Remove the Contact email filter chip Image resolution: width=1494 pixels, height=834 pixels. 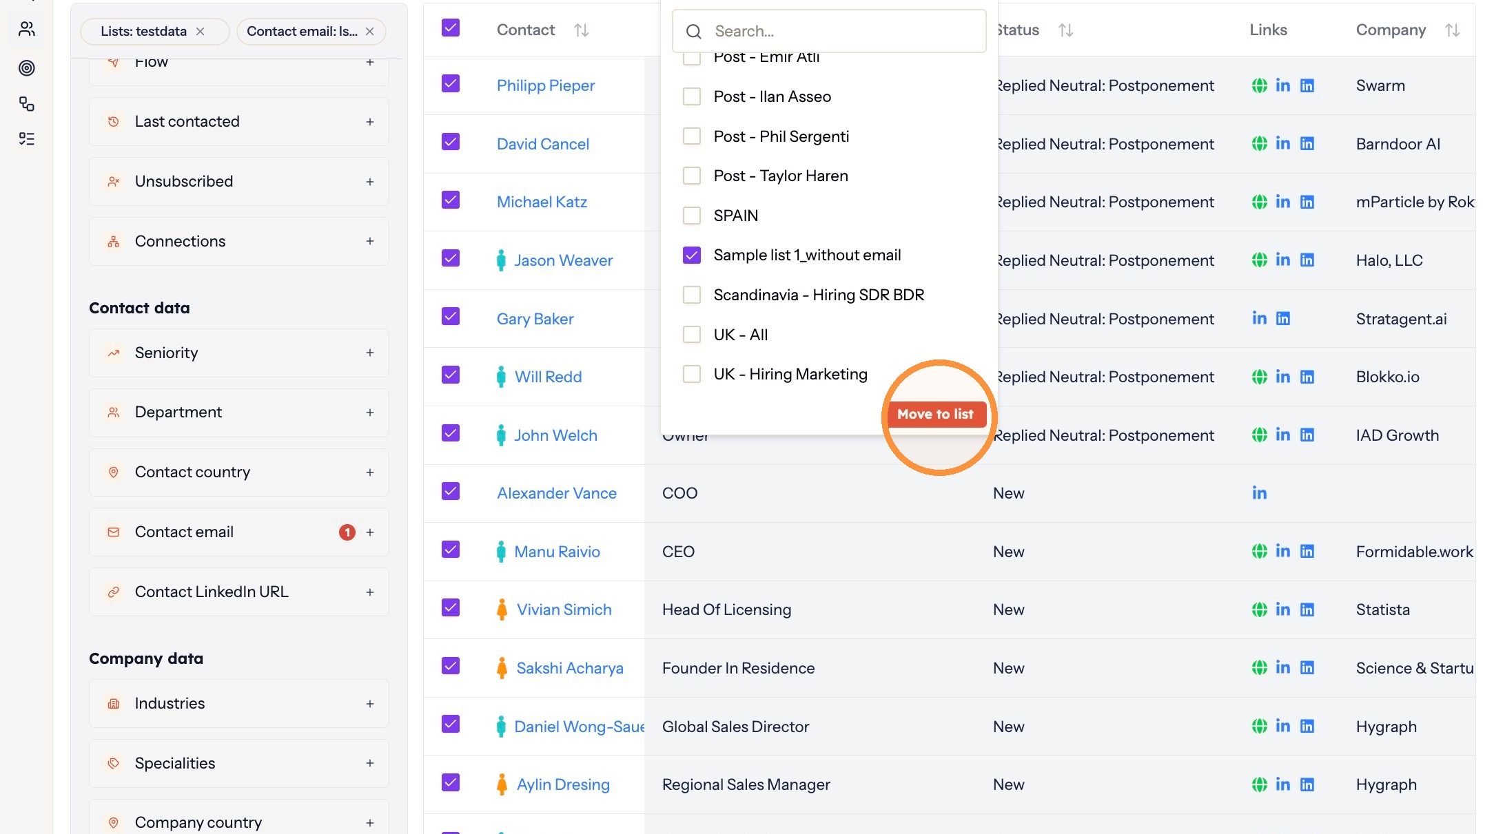point(370,31)
